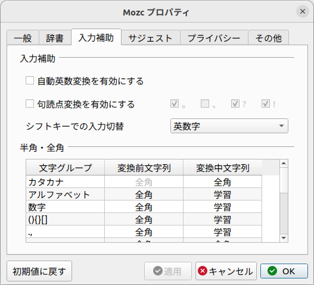314x285 pixels.
Task: Click table scrollbar up arrow
Action: pos(284,164)
